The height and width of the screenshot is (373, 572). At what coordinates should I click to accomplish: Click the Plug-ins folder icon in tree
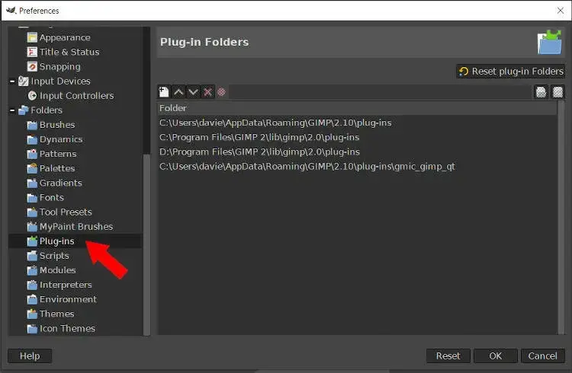click(x=32, y=241)
